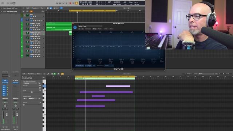Screen dimensions: 233x131
Task: Toggle the orange button above the track headers
Action: (31, 11)
